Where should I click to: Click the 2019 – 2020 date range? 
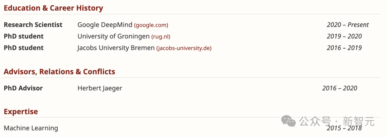click(x=344, y=36)
